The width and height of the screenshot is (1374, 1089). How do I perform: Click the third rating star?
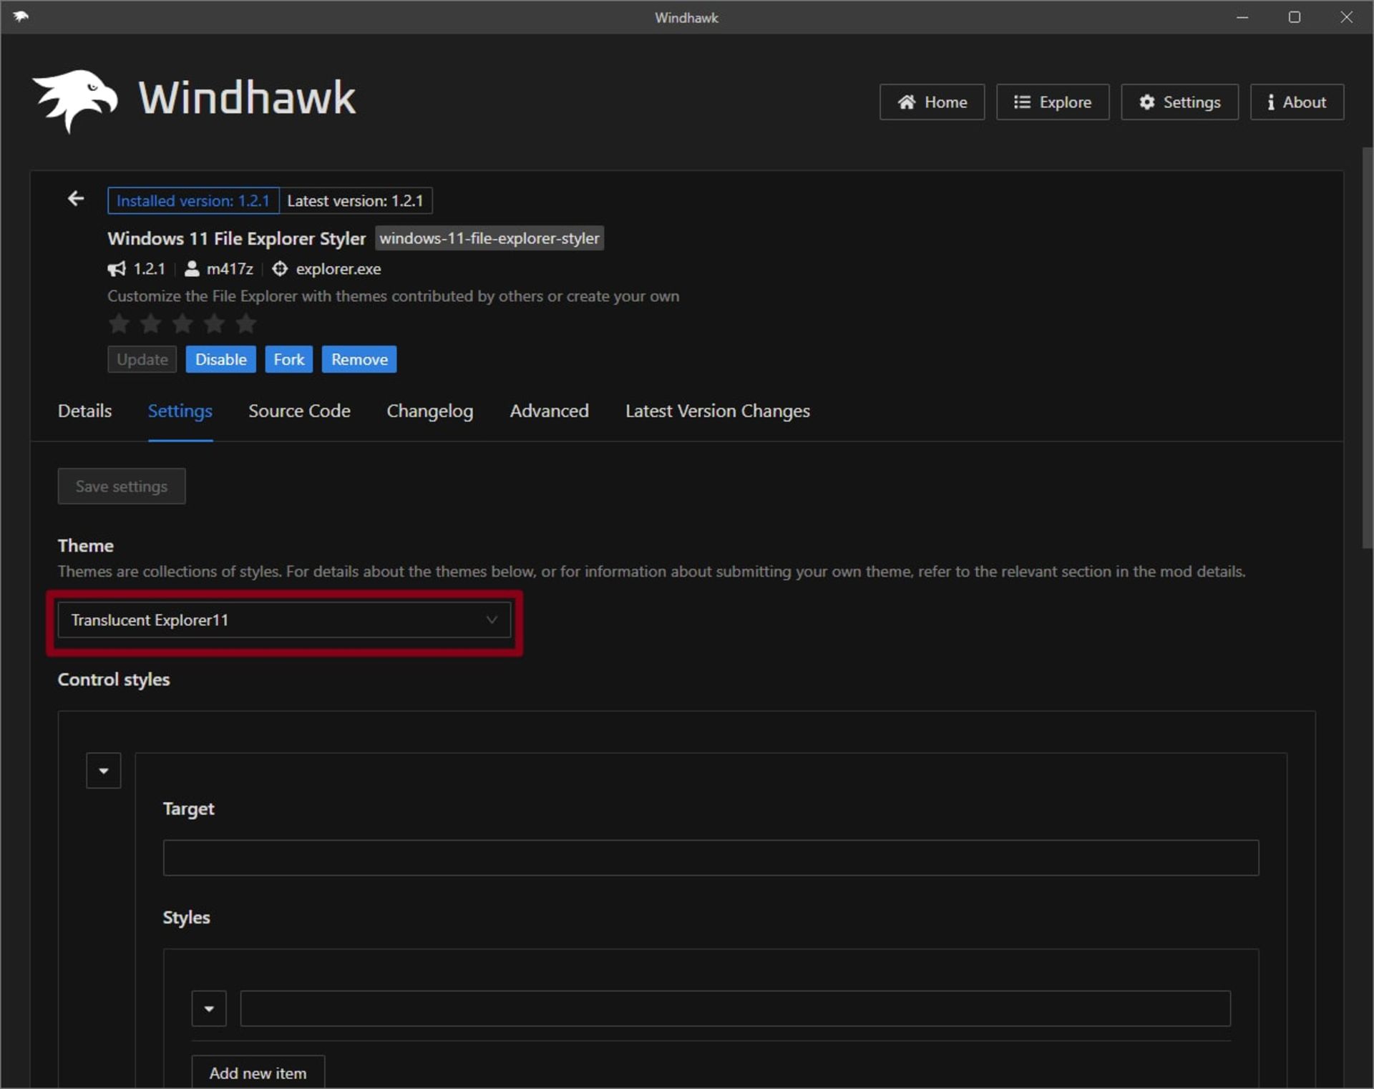(x=182, y=324)
